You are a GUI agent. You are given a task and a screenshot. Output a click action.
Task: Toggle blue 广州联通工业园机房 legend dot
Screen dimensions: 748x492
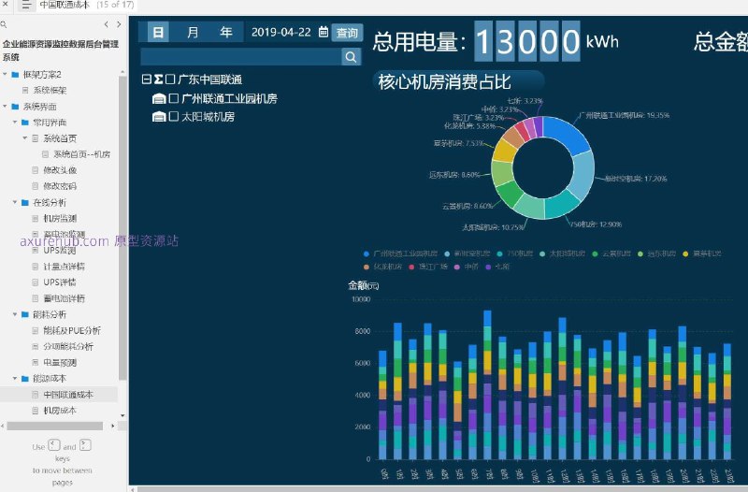[367, 253]
